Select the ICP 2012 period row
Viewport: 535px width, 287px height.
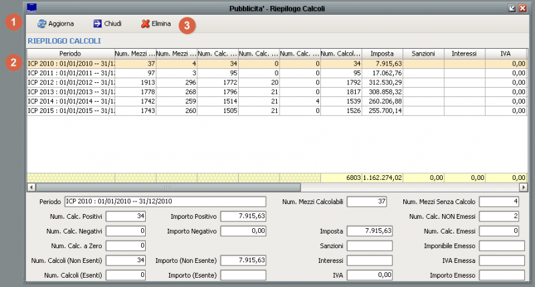click(x=70, y=82)
